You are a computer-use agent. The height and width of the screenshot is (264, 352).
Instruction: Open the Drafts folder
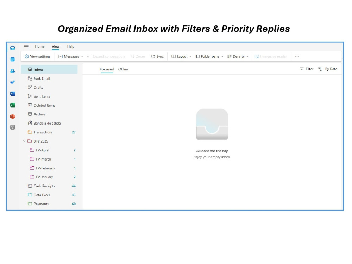(x=49, y=88)
